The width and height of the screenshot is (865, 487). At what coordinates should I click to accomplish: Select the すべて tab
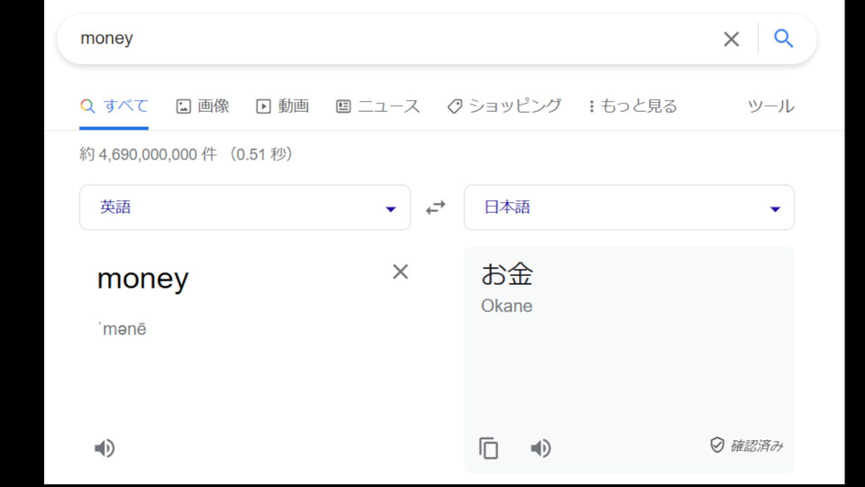[114, 106]
